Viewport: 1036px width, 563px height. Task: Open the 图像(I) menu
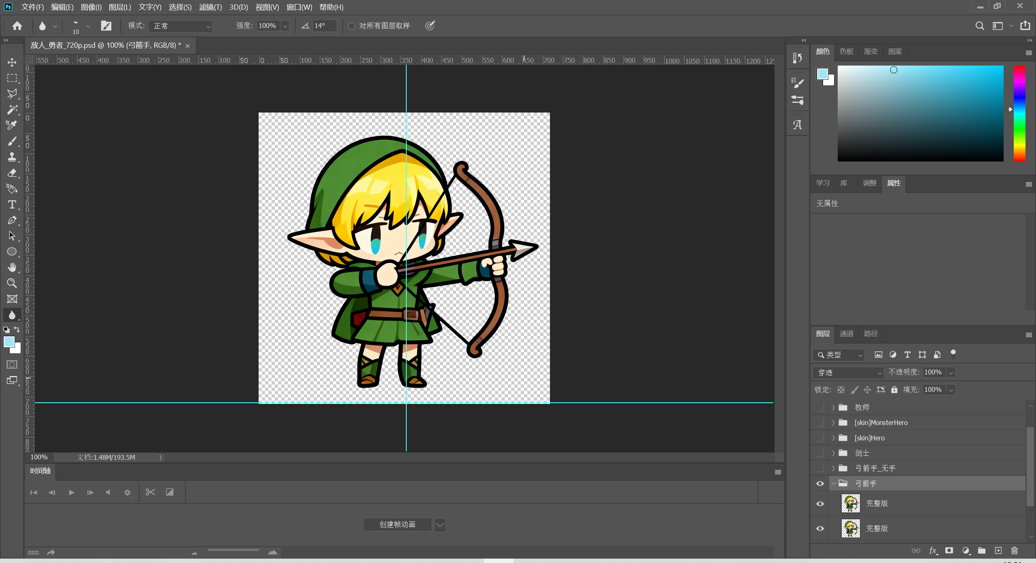(x=91, y=7)
